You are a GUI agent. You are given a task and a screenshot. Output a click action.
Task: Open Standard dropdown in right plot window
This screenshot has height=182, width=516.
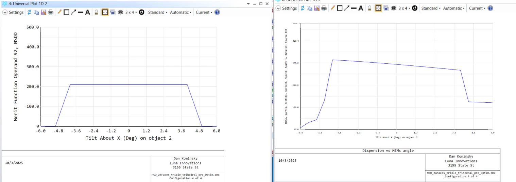(431, 8)
